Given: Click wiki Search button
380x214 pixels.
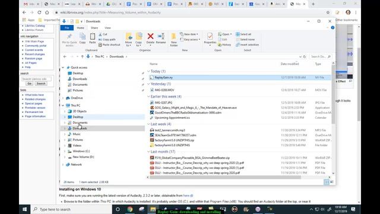Looking at the screenshot, I should tap(41, 83).
